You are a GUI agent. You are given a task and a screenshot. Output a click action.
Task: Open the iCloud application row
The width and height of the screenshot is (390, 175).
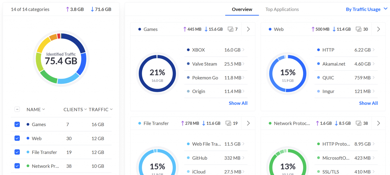pyautogui.click(x=216, y=171)
